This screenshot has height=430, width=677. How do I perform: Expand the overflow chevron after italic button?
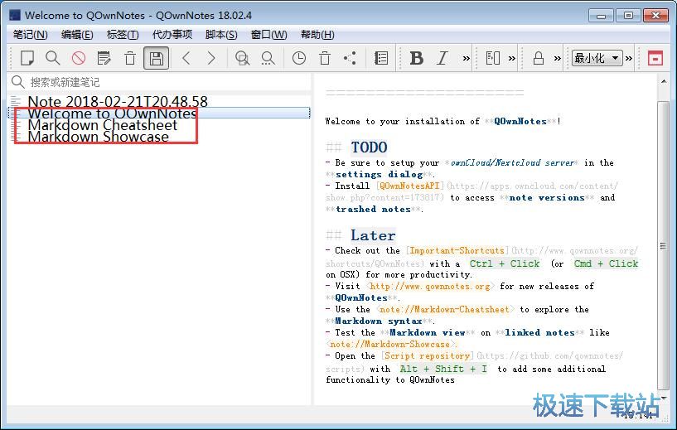tap(466, 58)
